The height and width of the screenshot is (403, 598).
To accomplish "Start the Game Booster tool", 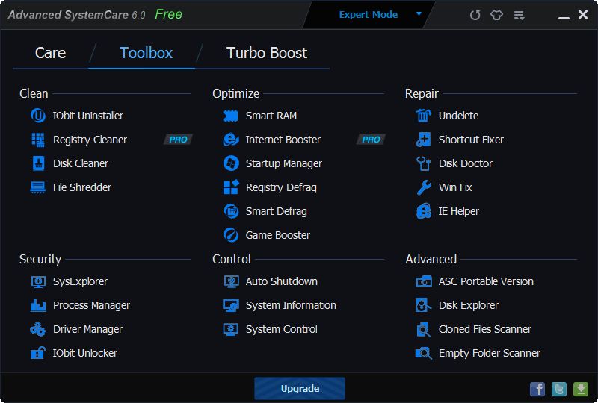I will 277,235.
